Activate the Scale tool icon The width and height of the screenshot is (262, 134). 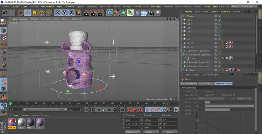(x=35, y=13)
